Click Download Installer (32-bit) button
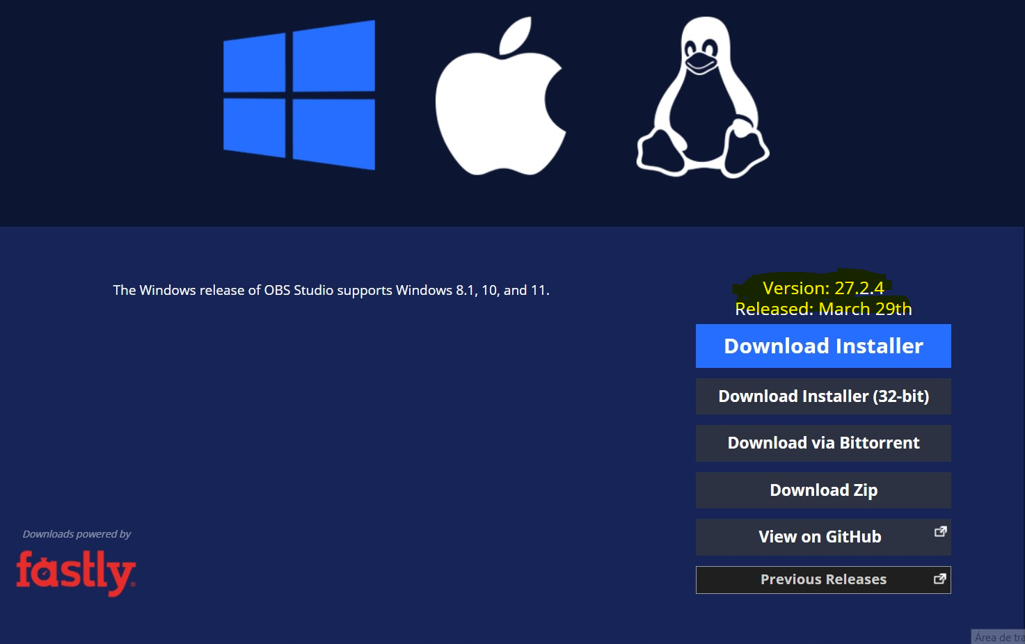Screen dimensions: 1025x644 click(823, 396)
